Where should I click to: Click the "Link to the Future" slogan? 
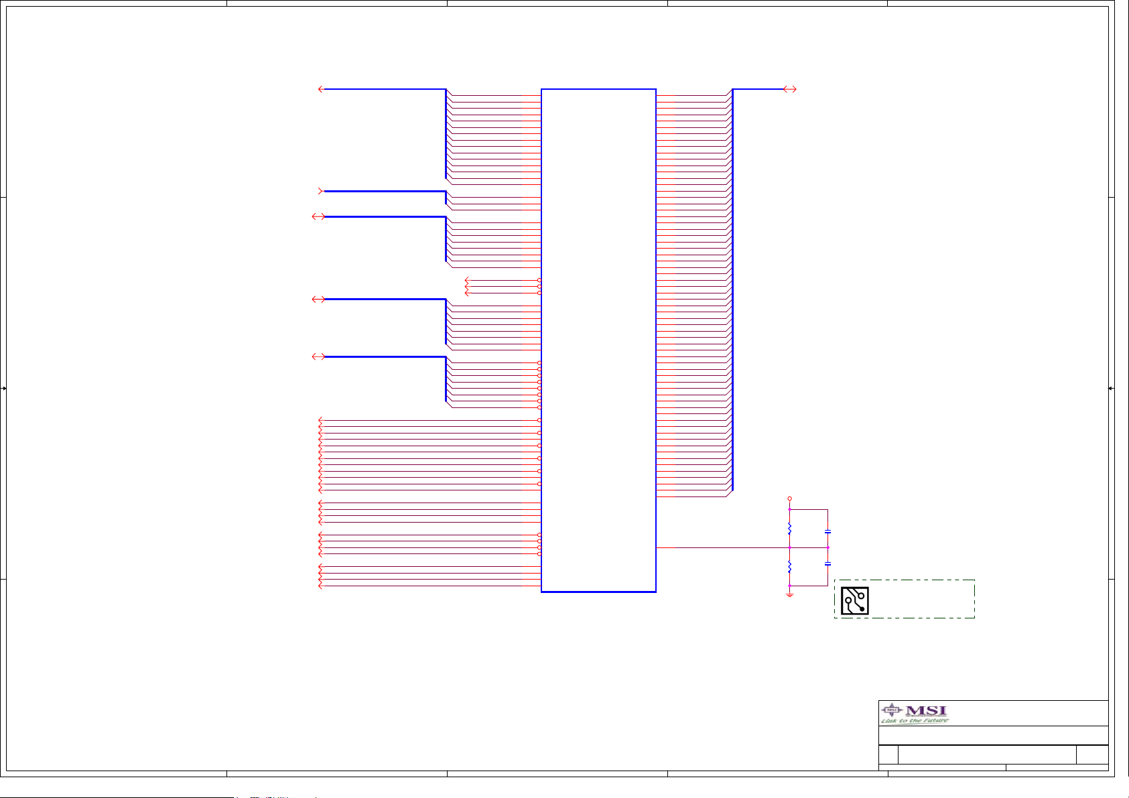tap(915, 720)
